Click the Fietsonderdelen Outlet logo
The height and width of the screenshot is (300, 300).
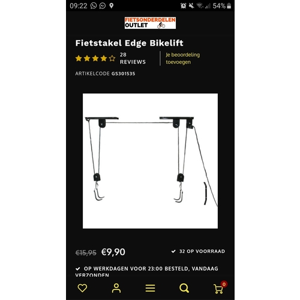tap(150, 23)
